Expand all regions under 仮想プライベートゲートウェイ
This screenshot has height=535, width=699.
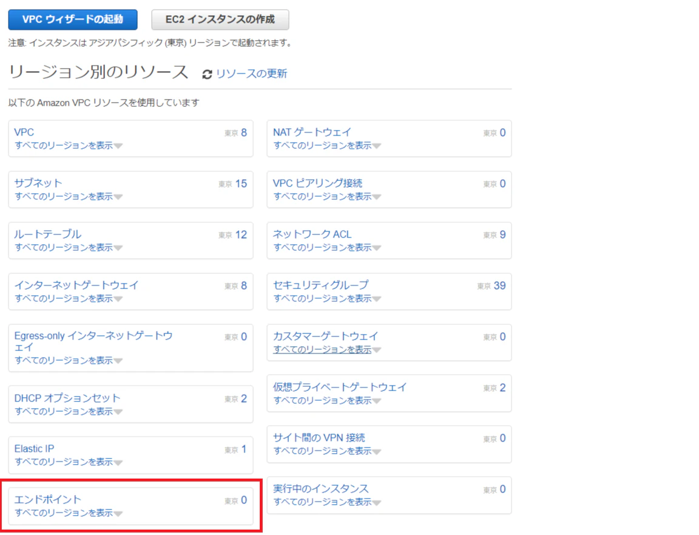[327, 400]
